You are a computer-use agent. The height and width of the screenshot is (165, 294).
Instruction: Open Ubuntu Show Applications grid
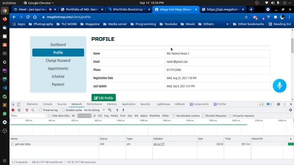5,161
